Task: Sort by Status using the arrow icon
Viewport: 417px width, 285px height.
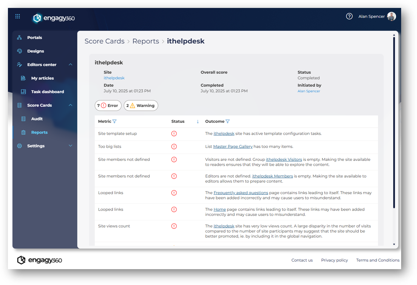Action: click(198, 122)
